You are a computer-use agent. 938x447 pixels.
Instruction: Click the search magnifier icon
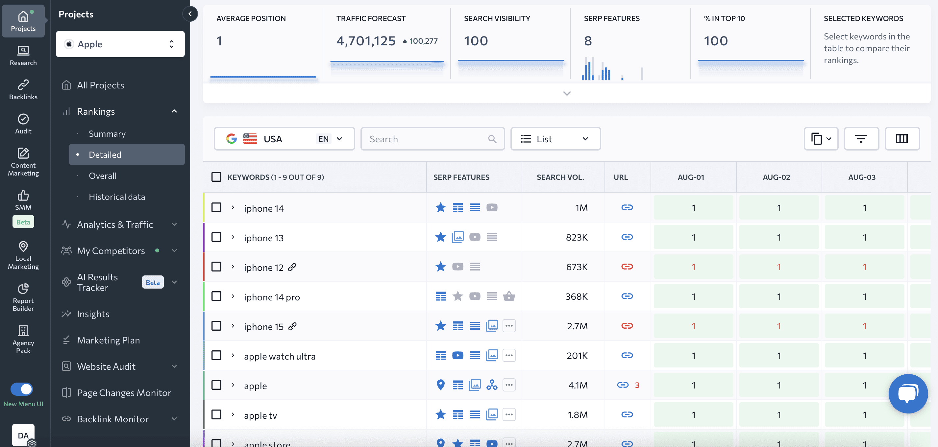click(492, 139)
